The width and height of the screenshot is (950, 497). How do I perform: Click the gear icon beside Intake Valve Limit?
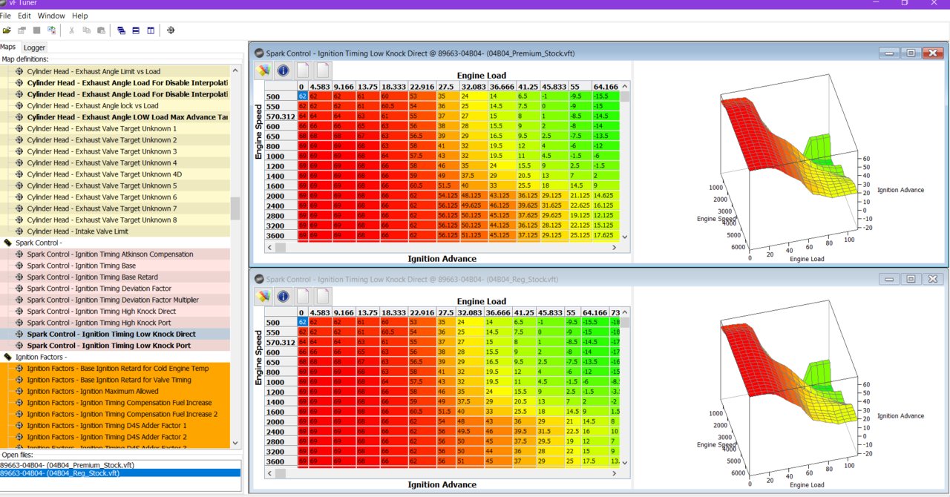(x=19, y=231)
